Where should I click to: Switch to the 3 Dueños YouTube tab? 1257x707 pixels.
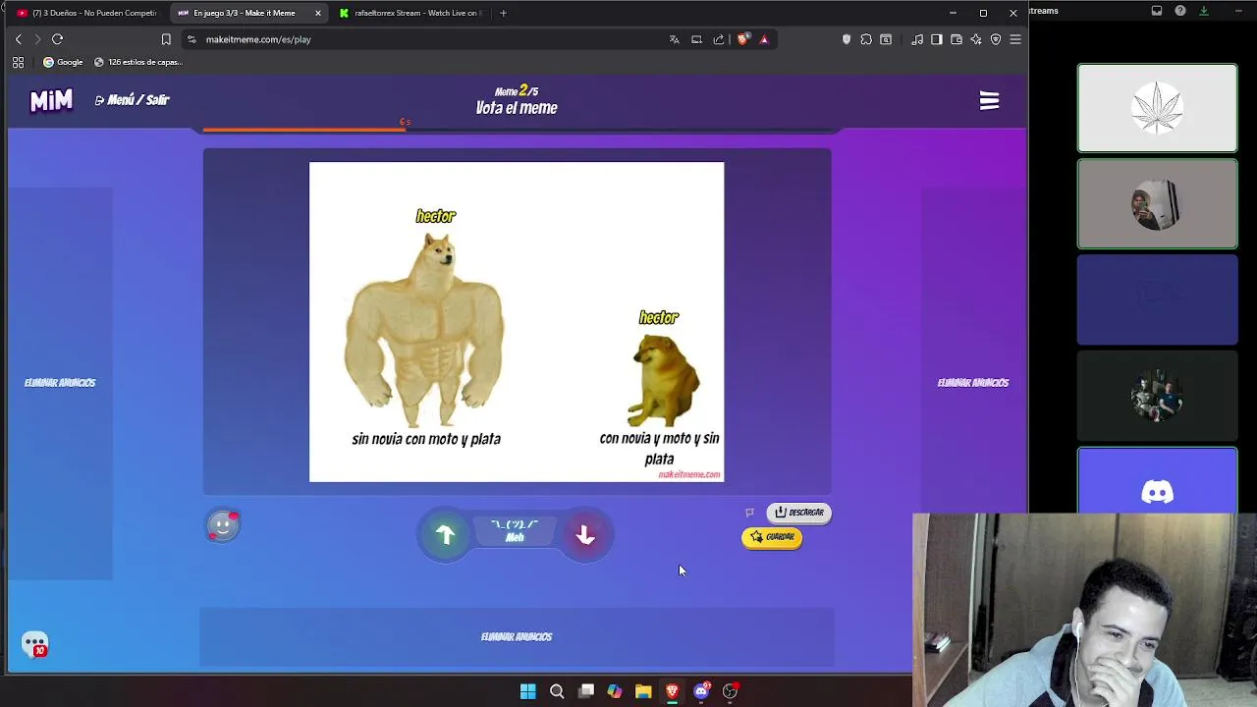(x=86, y=13)
